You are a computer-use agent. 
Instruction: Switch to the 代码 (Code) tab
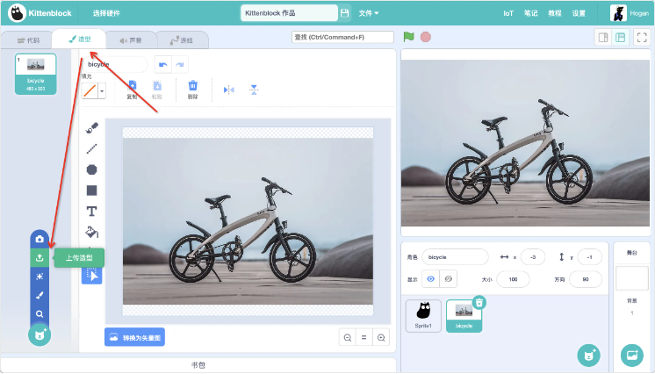pos(27,40)
